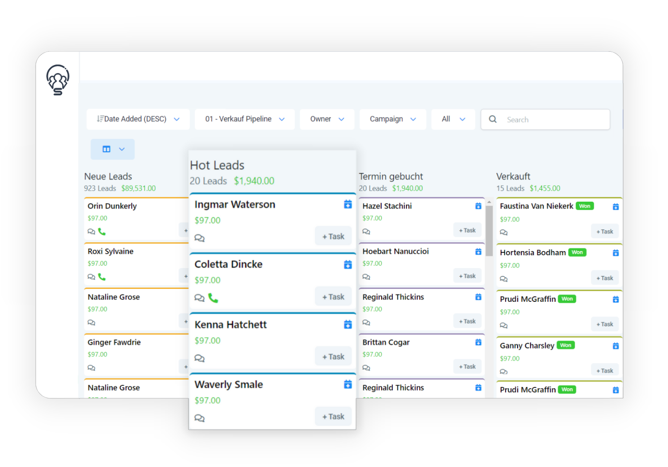The width and height of the screenshot is (668, 467).
Task: Open the Orin Dunkerly lead name
Action: tap(112, 206)
